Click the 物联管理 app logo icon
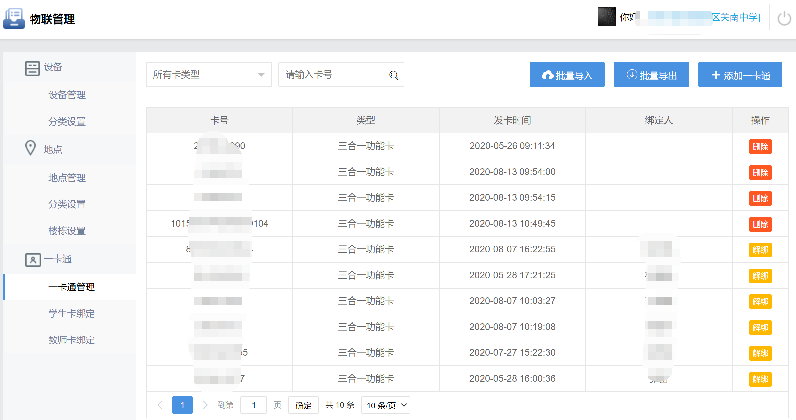This screenshot has height=420, width=796. 14,19
